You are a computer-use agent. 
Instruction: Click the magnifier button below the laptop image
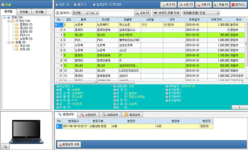5,146
